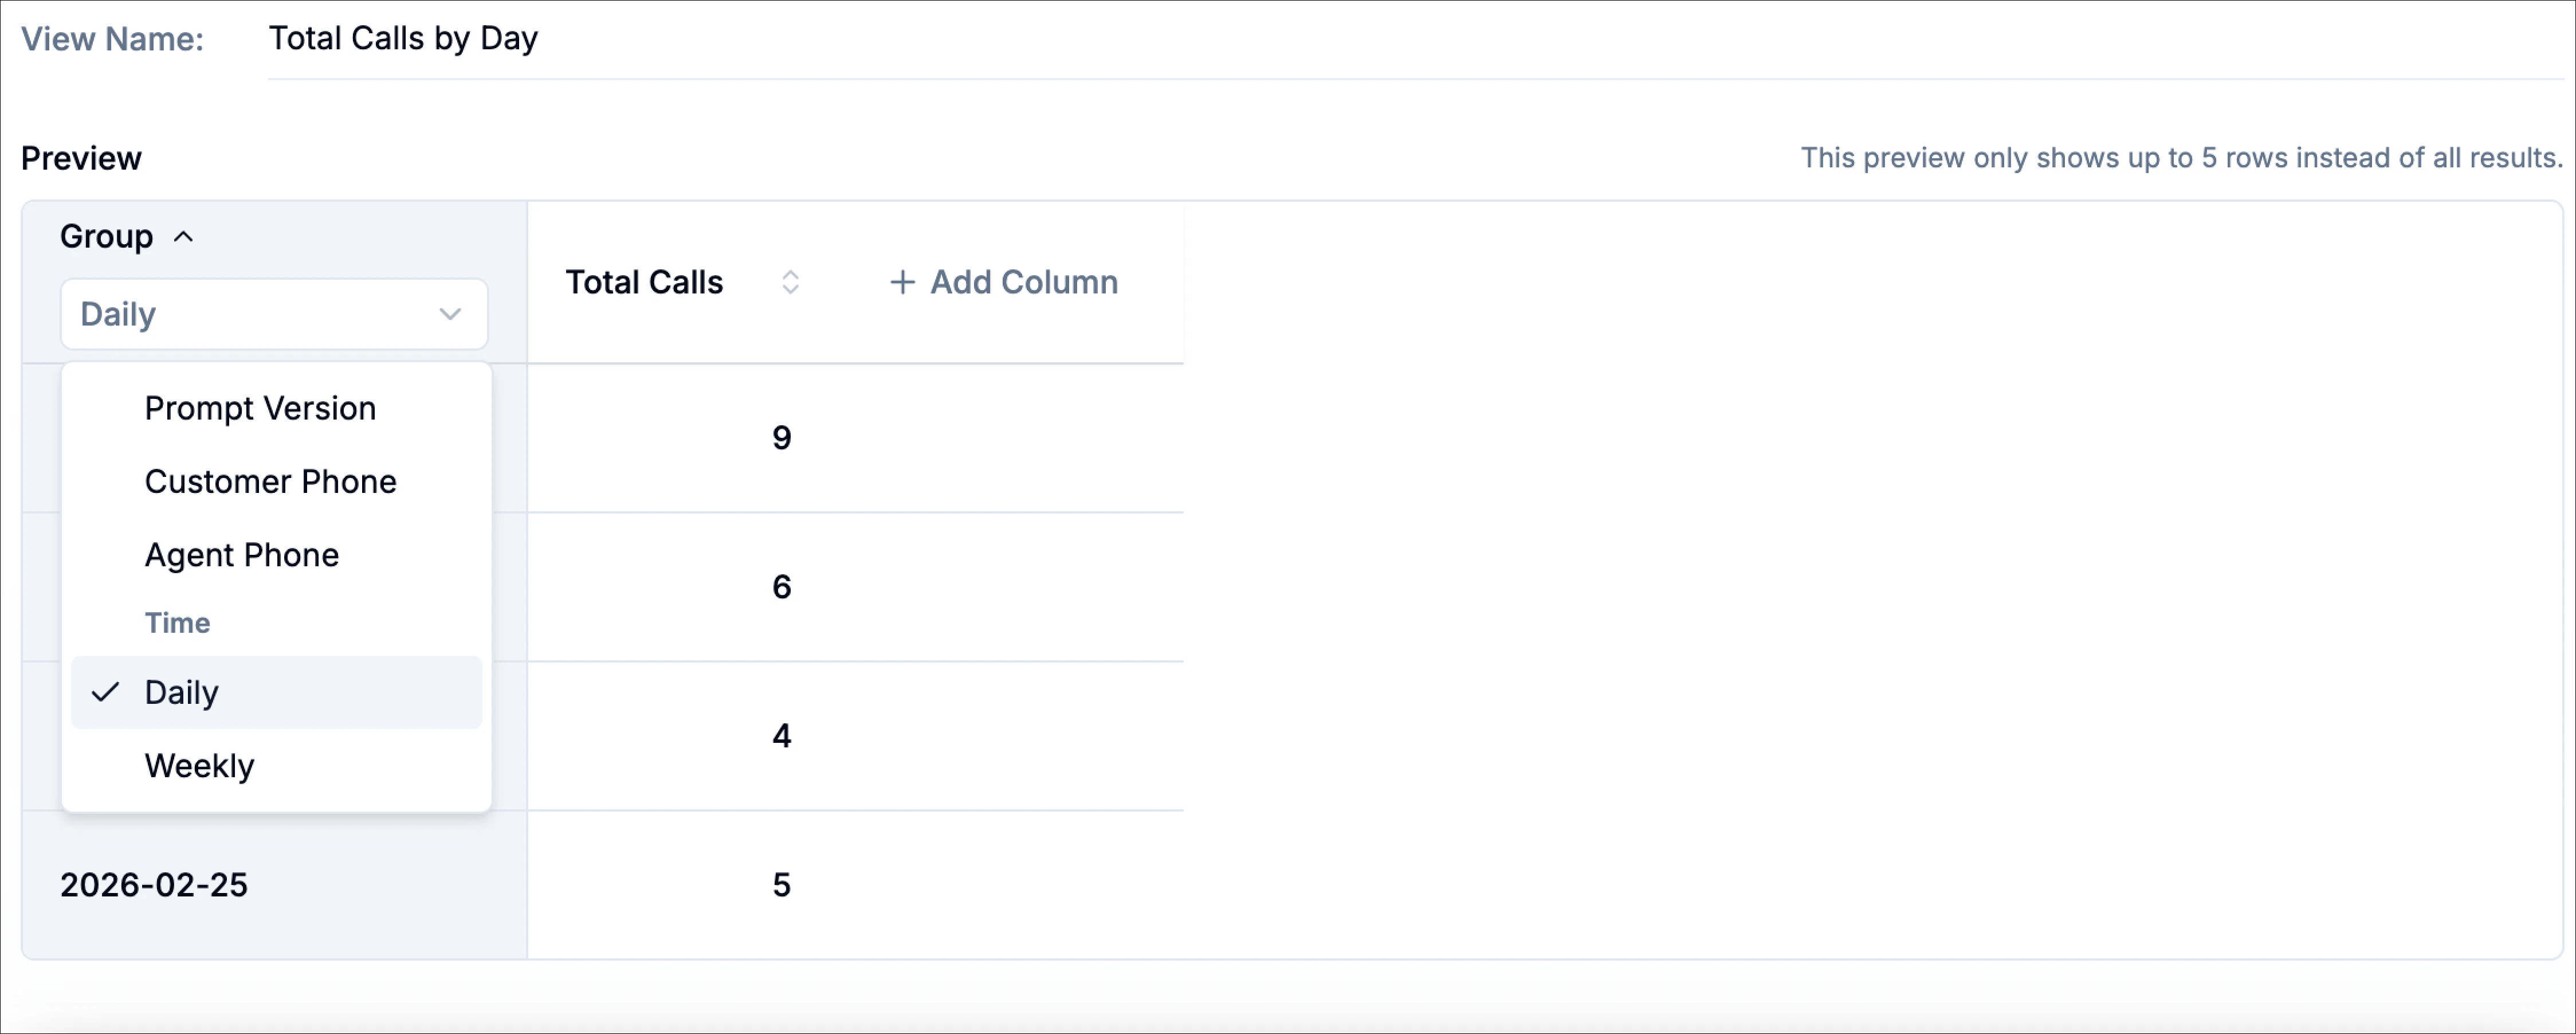Image resolution: width=2576 pixels, height=1034 pixels.
Task: Open the Daily grouping dropdown
Action: [274, 313]
